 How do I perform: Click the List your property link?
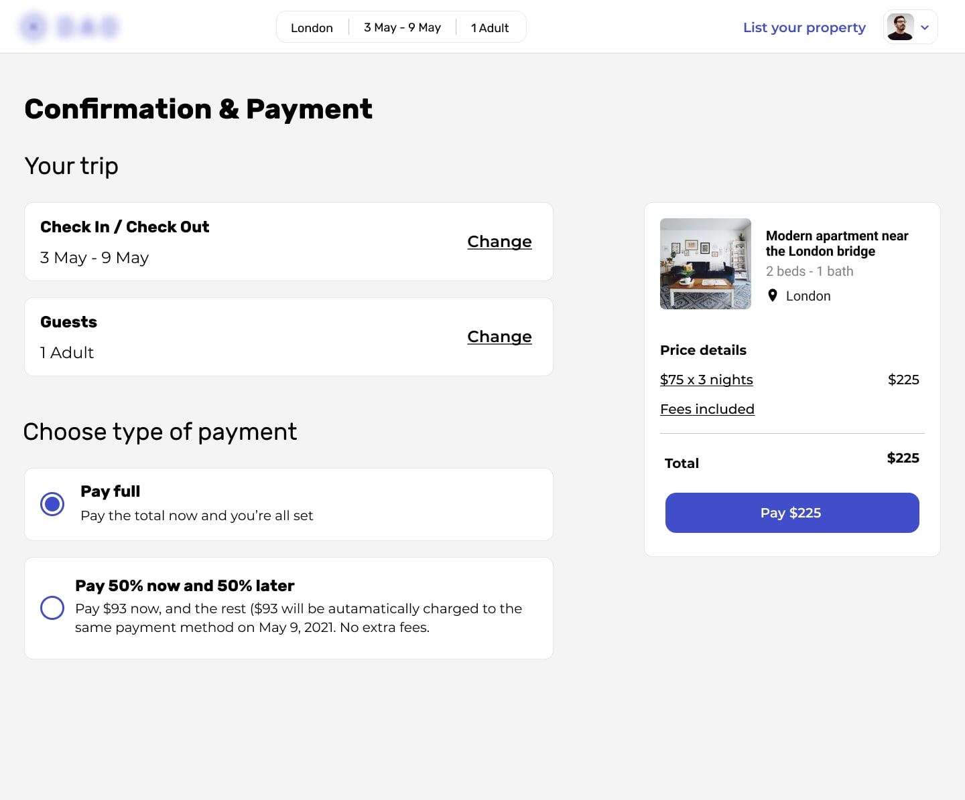click(804, 27)
